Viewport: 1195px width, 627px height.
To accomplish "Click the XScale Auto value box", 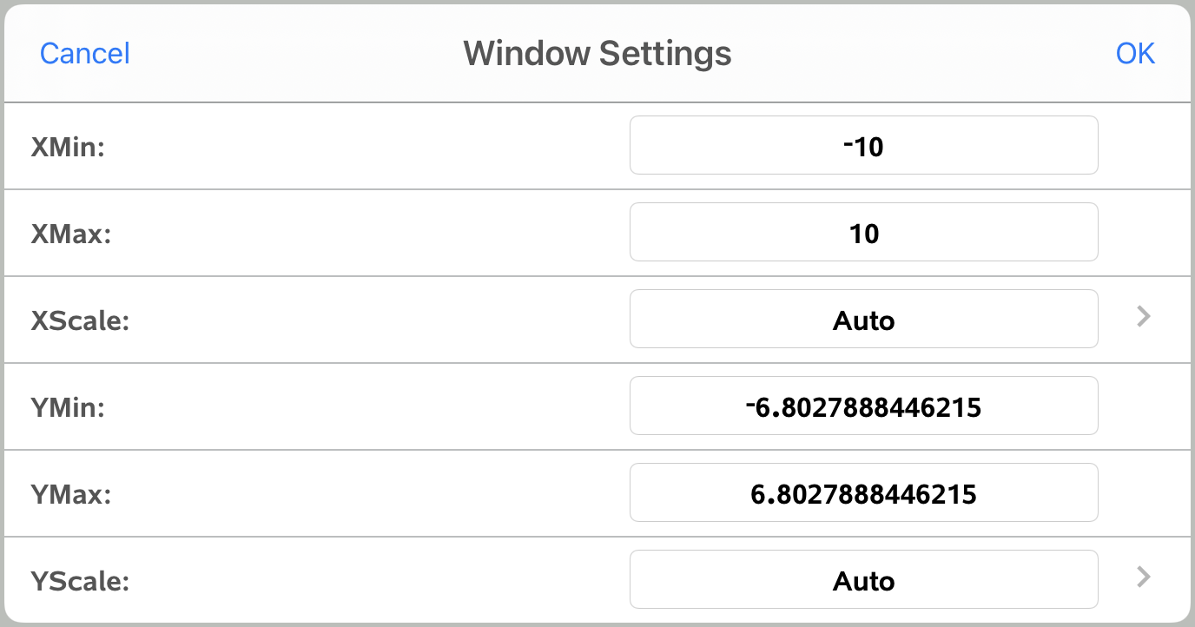I will tap(863, 320).
